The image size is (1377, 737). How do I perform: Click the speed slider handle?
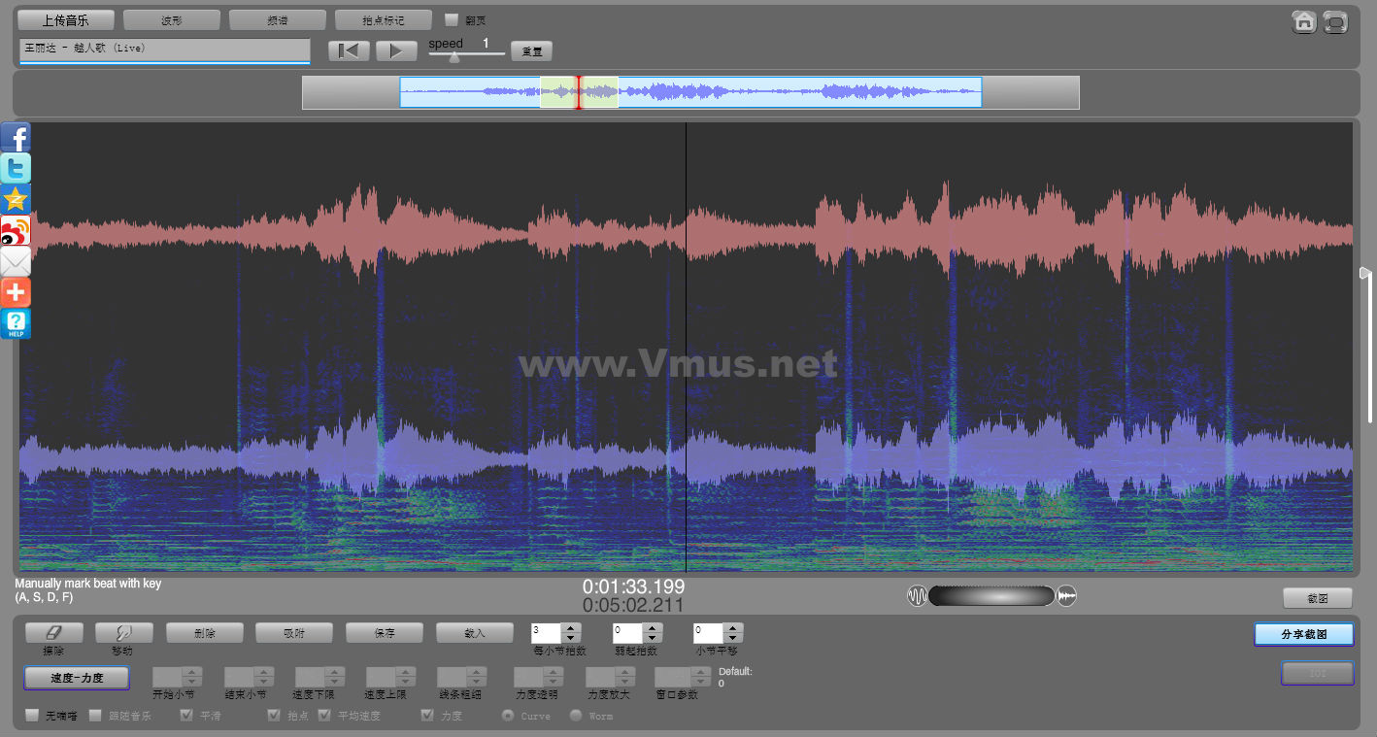tap(454, 56)
